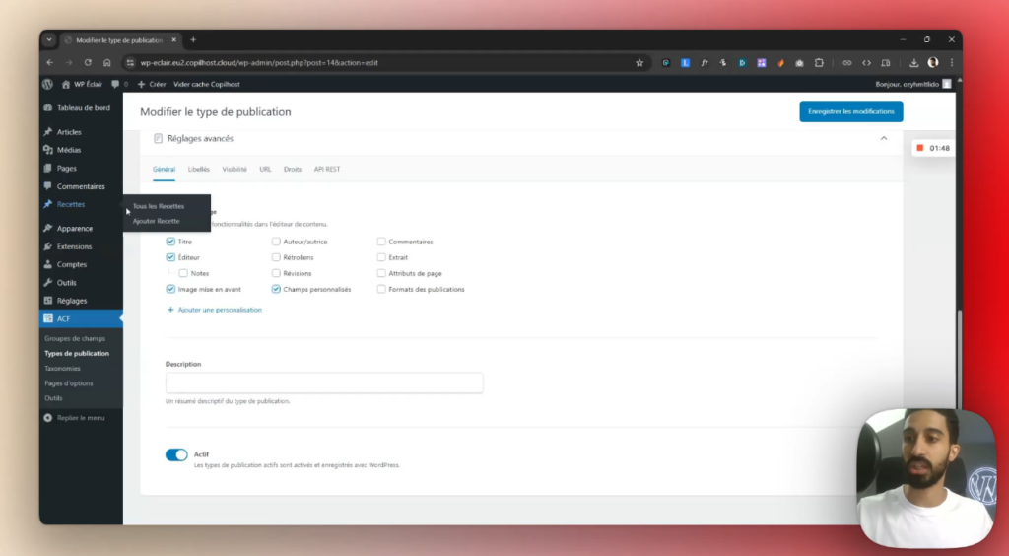Click inside the Description text field
The height and width of the screenshot is (556, 1009).
tap(324, 382)
